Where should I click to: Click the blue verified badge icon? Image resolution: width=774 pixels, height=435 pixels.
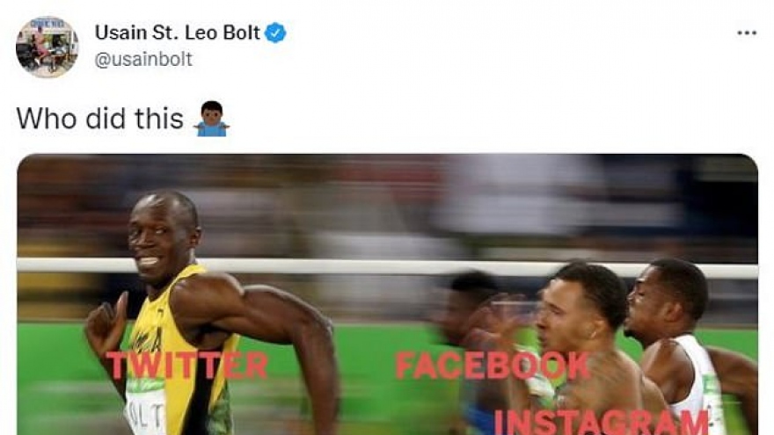click(275, 33)
